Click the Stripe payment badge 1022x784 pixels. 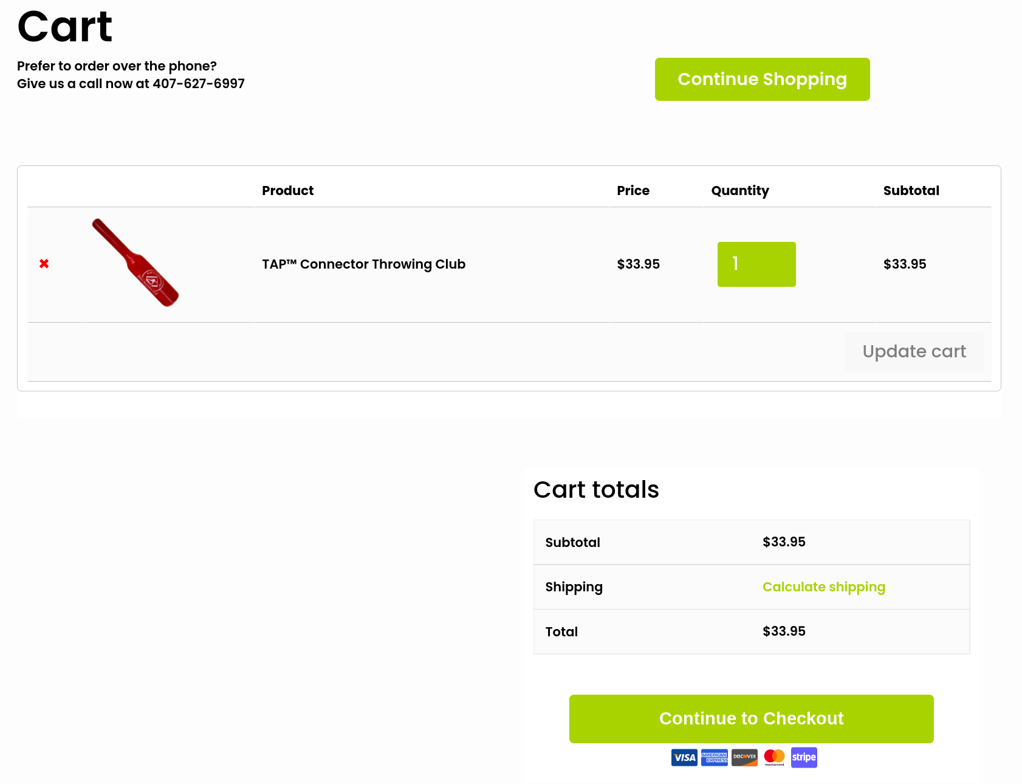point(804,757)
